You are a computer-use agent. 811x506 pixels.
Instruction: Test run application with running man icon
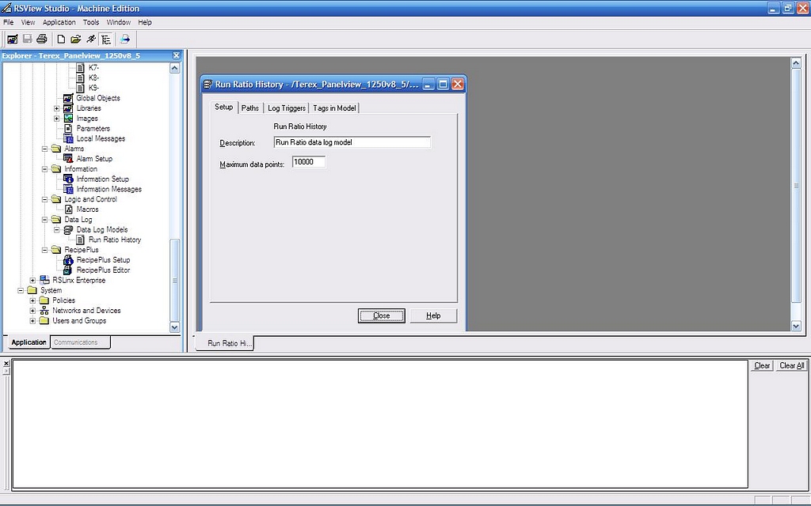point(90,40)
